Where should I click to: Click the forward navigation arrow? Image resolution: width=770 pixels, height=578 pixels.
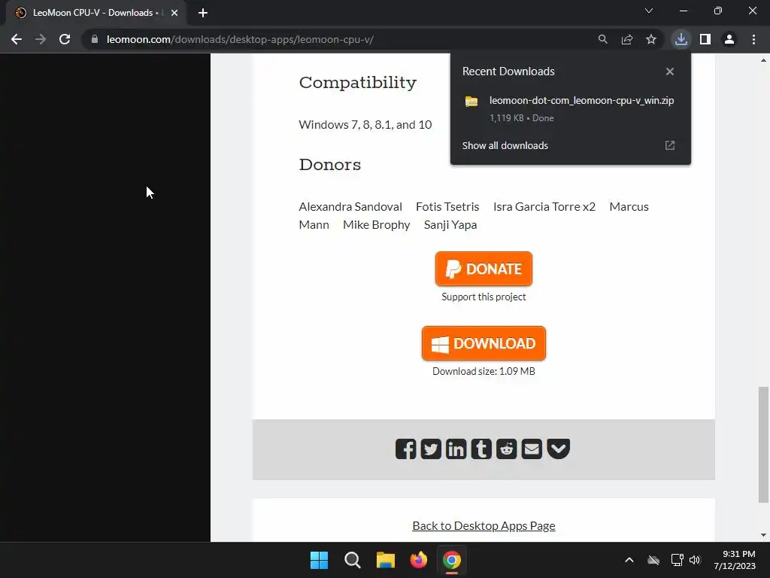click(41, 39)
